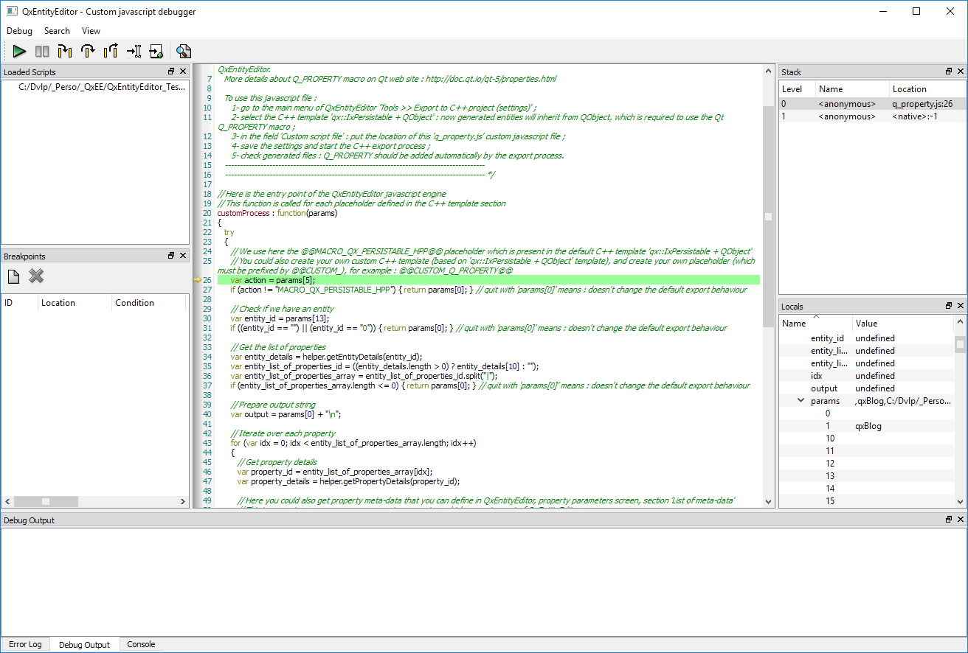Image resolution: width=968 pixels, height=653 pixels.
Task: Click the Run to Cursor icon
Action: coord(134,52)
